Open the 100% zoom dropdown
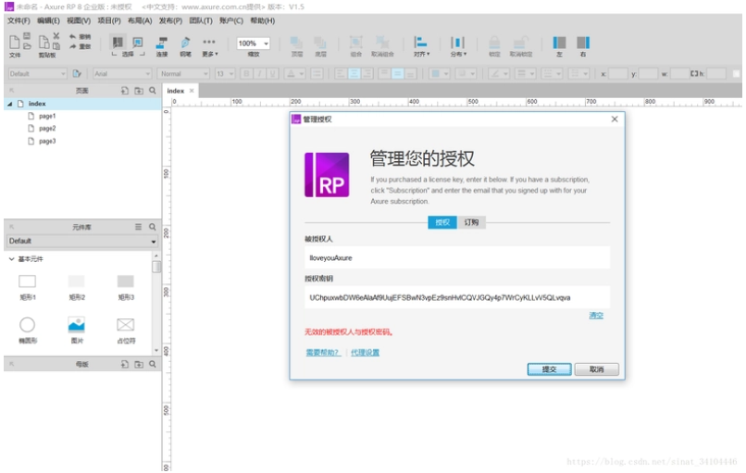Screen dimensions: 746x473 pyautogui.click(x=254, y=44)
